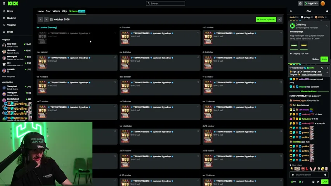Screen dimensions: 331x186
Task: Click the green Bekijk button
Action: pyautogui.click(x=324, y=59)
